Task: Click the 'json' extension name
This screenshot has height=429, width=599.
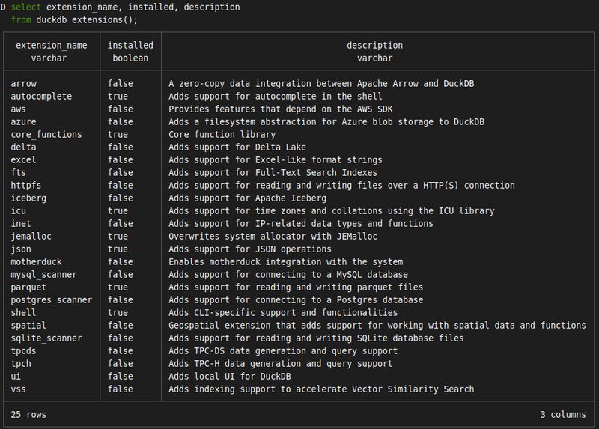Action: [21, 249]
